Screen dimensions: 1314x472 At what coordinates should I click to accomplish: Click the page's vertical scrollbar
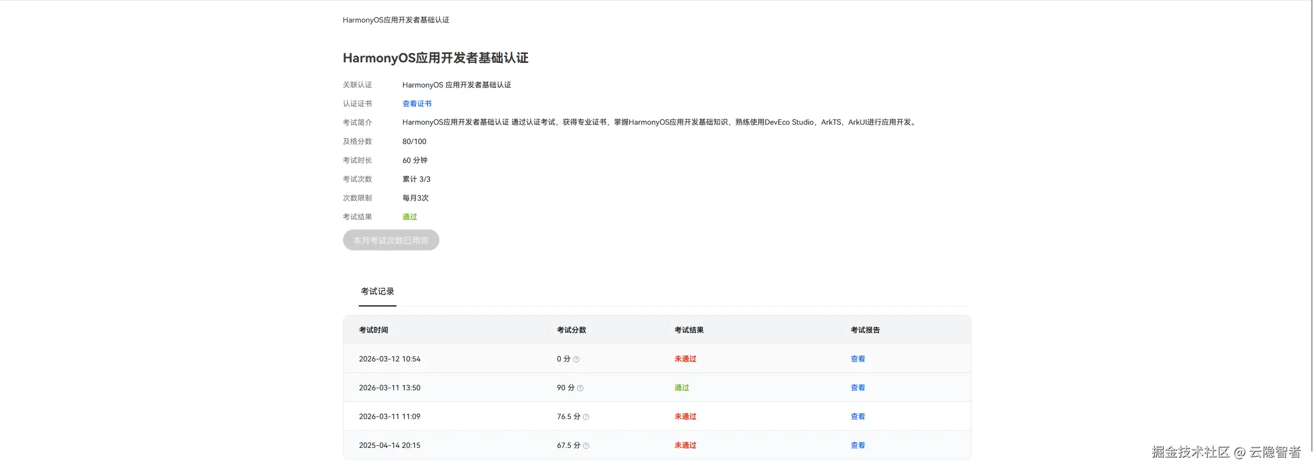tap(1311, 225)
